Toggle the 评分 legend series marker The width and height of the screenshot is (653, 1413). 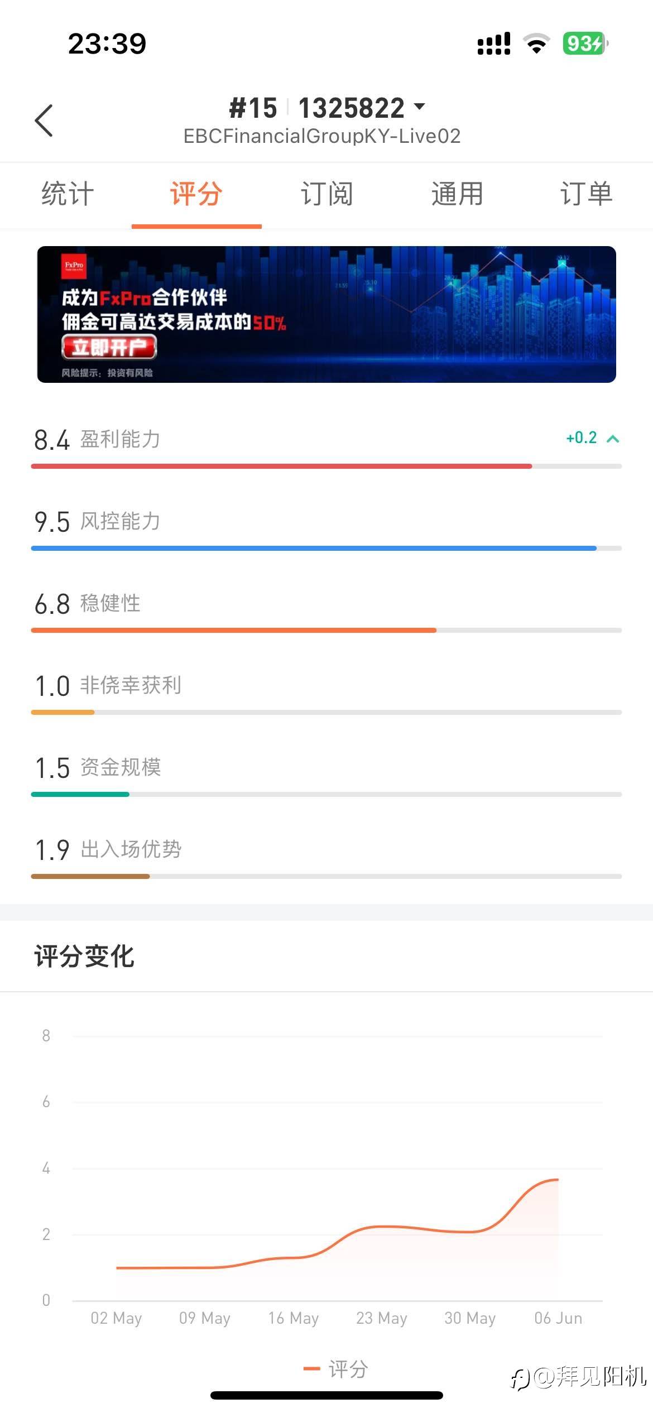311,1369
